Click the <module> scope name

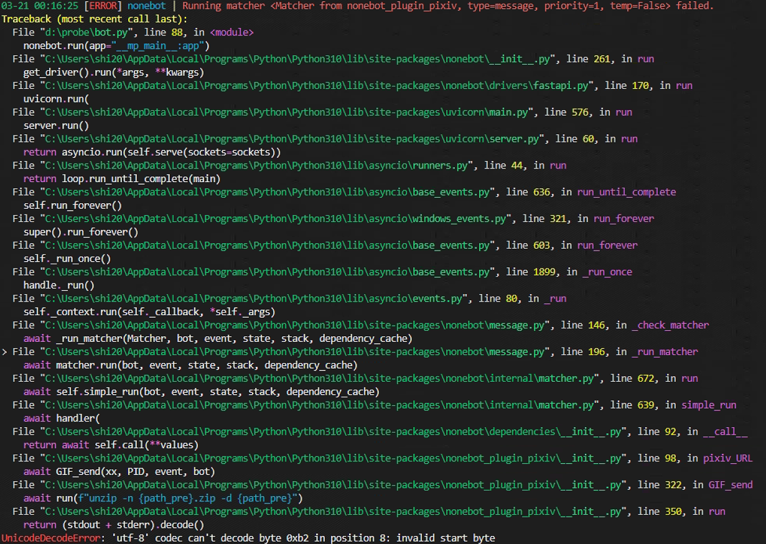231,32
